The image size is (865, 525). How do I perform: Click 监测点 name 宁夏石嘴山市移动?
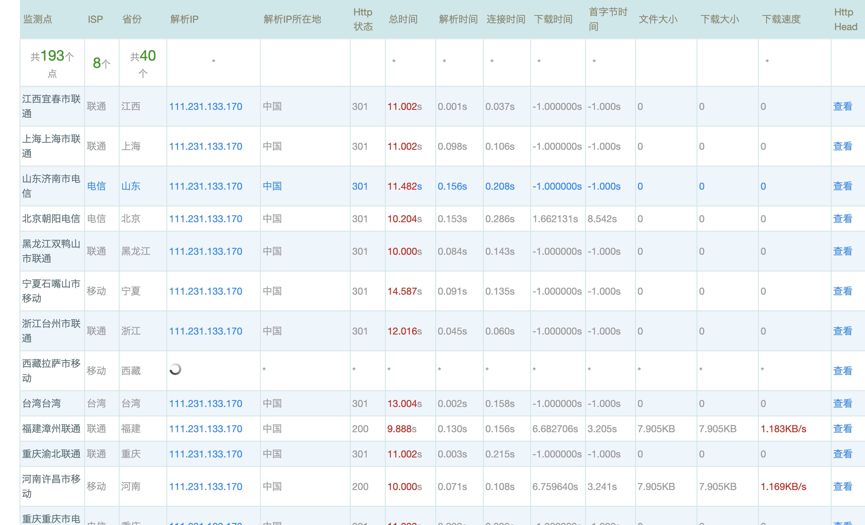[51, 291]
